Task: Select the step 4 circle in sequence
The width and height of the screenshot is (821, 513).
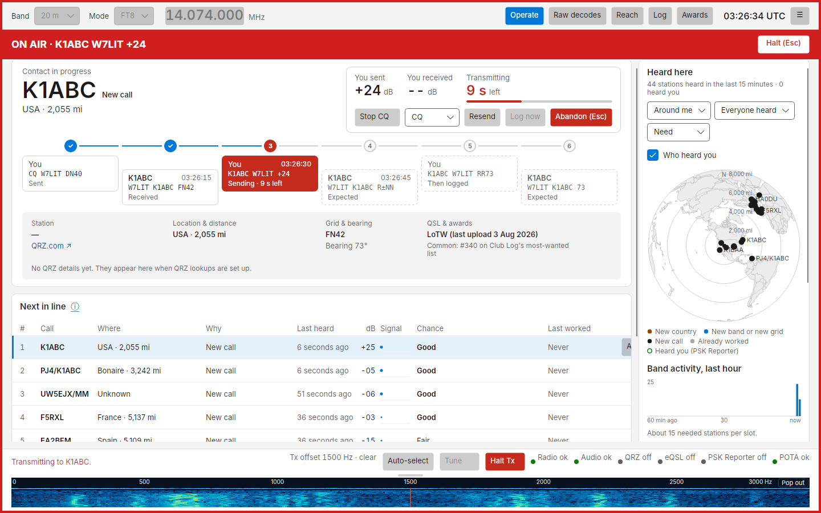Action: tap(370, 146)
